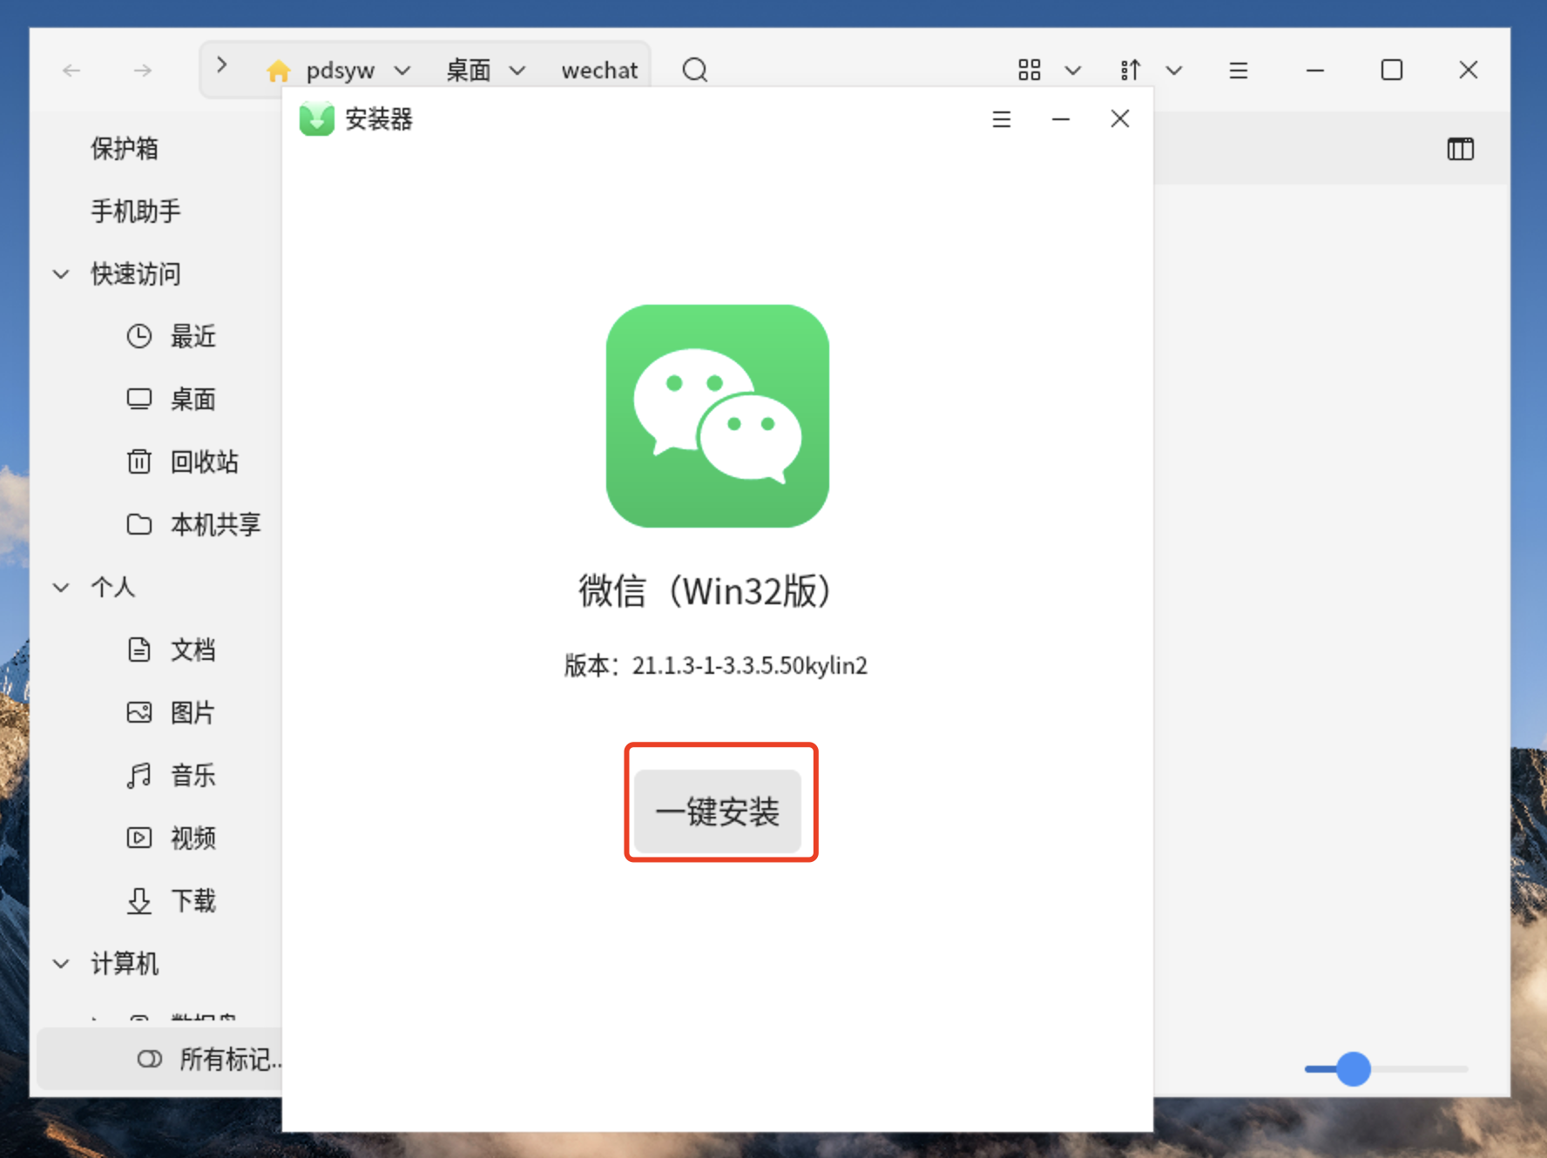Open 最近 recent files
This screenshot has width=1547, height=1158.
(193, 336)
